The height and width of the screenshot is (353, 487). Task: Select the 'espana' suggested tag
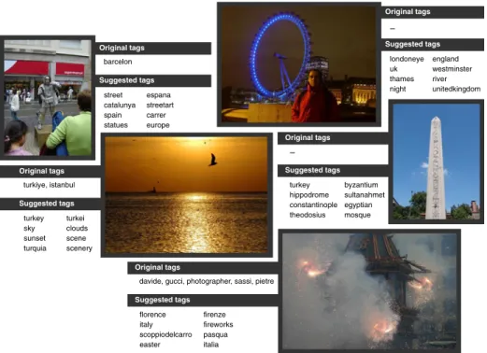(159, 95)
